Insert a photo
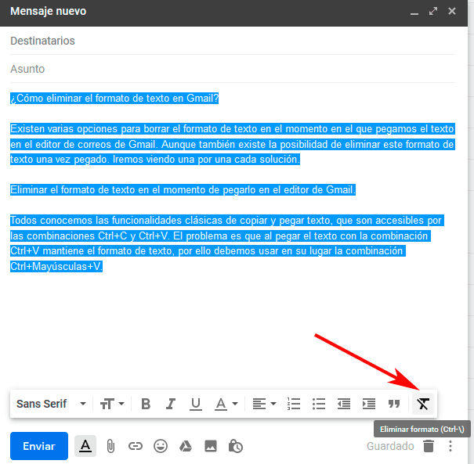 211,446
